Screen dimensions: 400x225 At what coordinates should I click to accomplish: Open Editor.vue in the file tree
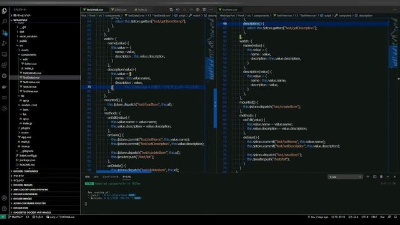coord(31,64)
